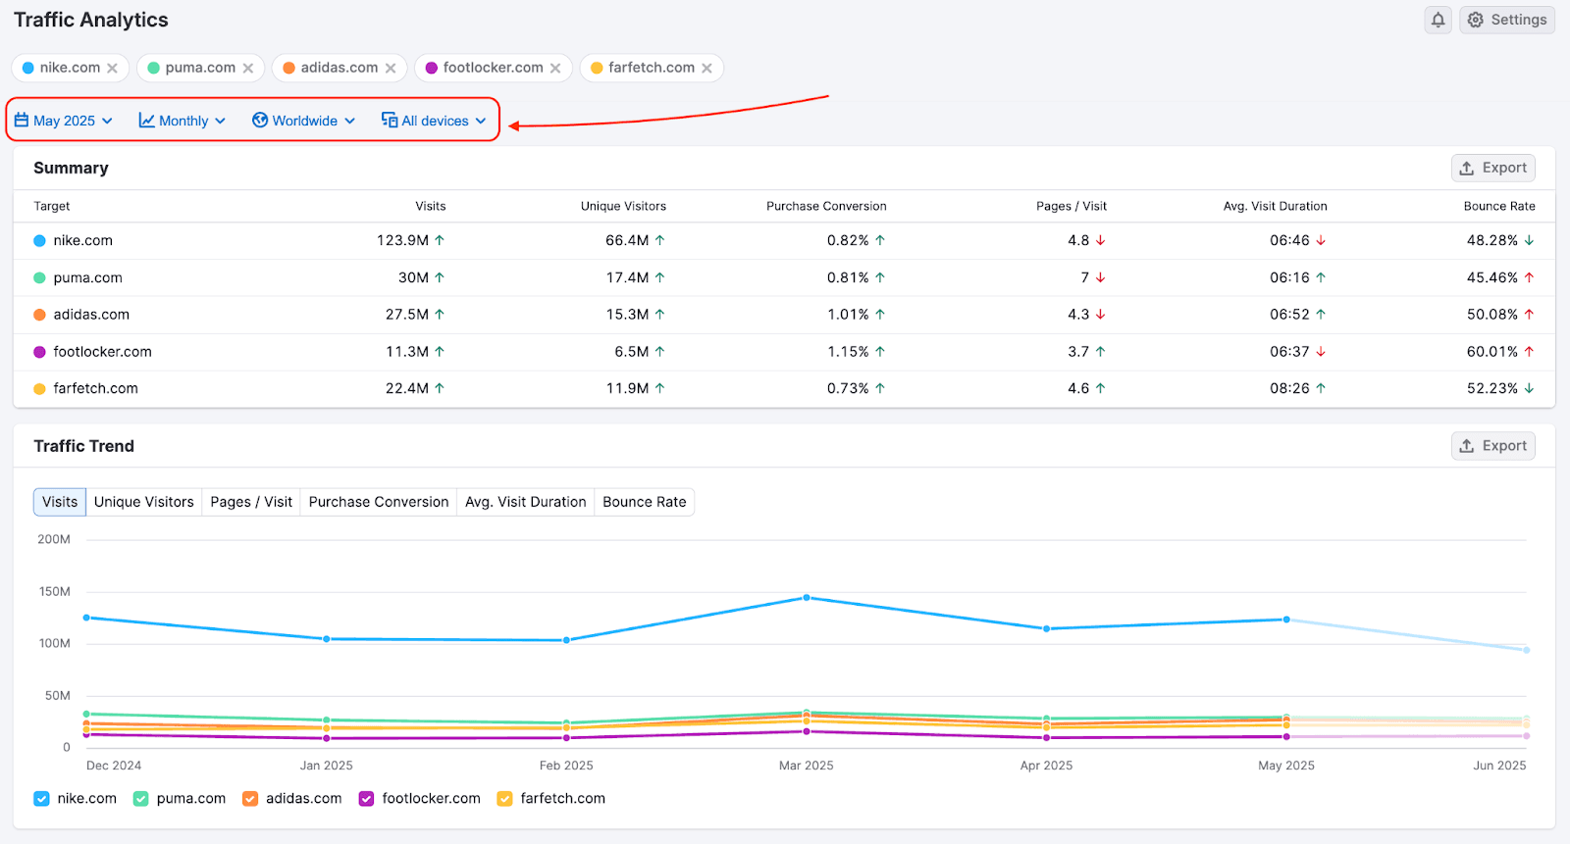Click puma.com in the Summary table
1570x844 pixels.
[87, 277]
